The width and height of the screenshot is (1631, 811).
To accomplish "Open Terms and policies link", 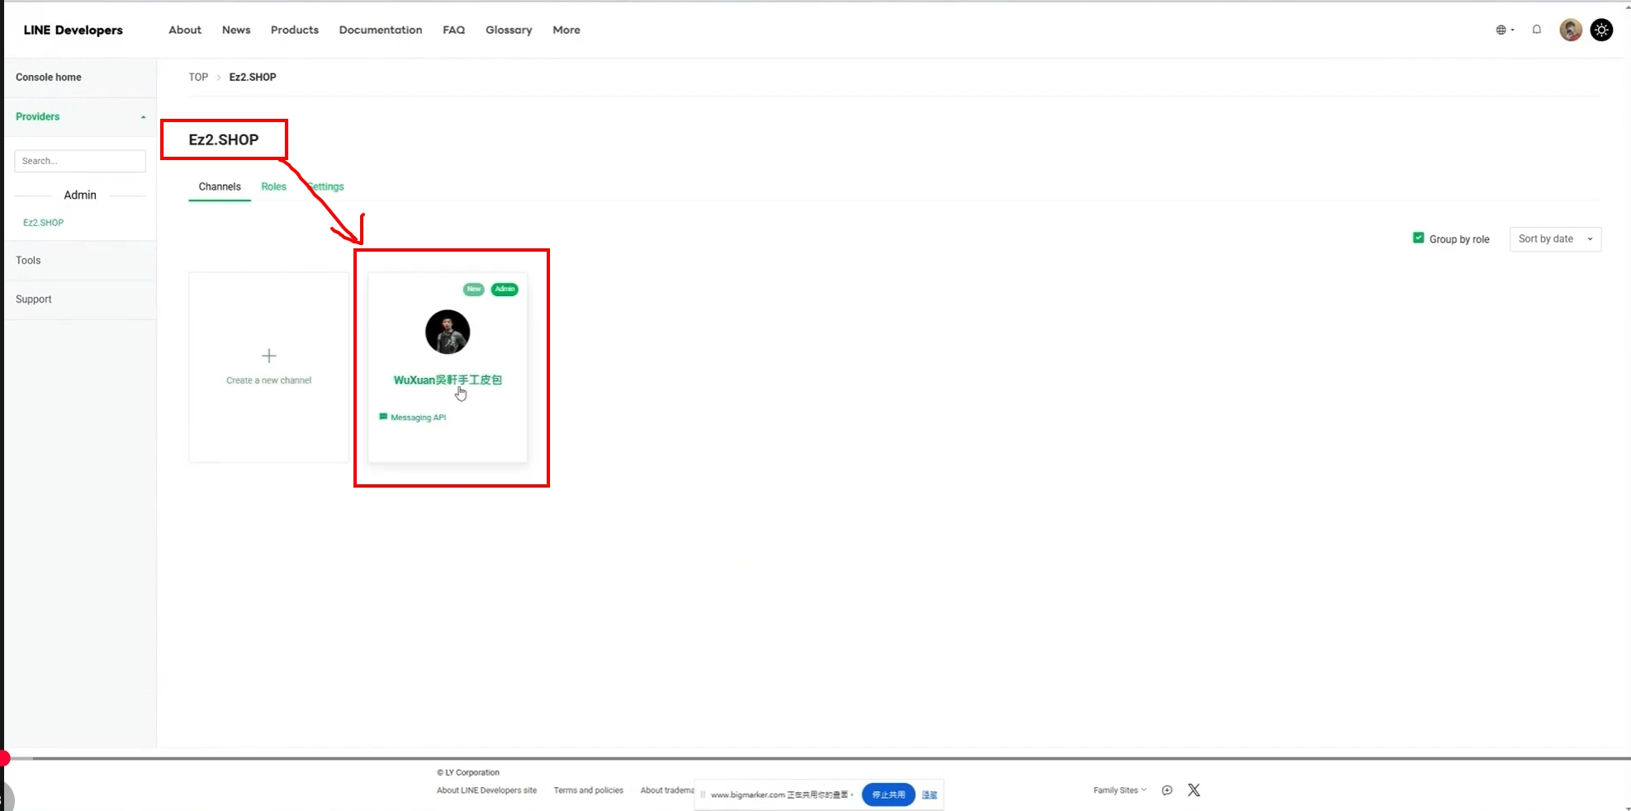I will [x=588, y=790].
